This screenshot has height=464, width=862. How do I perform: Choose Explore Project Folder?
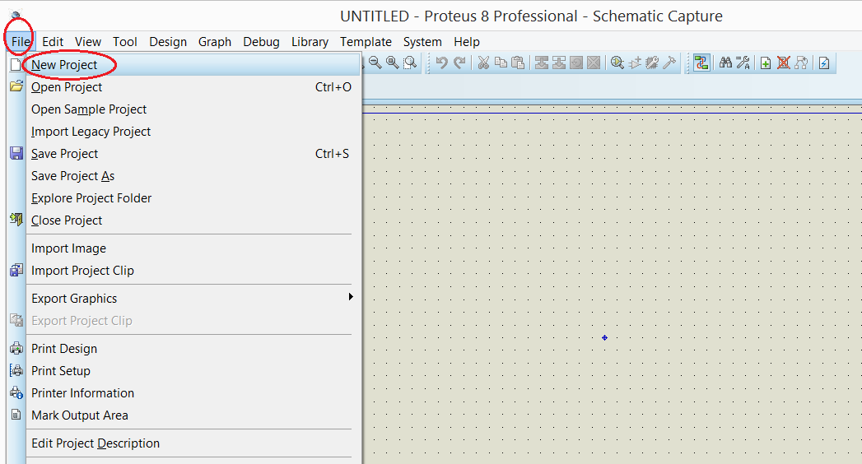coord(184,198)
